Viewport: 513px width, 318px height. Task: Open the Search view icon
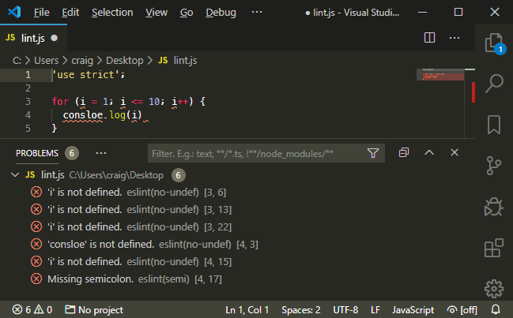[494, 83]
